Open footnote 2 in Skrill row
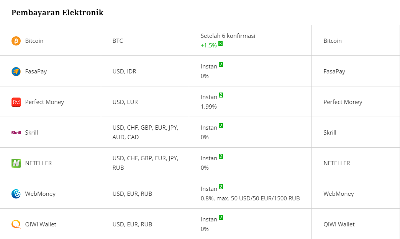 tap(221, 126)
